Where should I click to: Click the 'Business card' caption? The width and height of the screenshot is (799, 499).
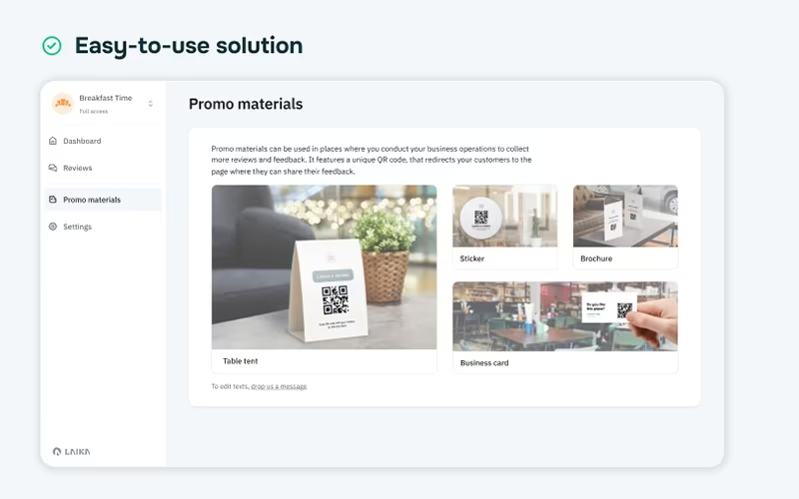pyautogui.click(x=484, y=363)
